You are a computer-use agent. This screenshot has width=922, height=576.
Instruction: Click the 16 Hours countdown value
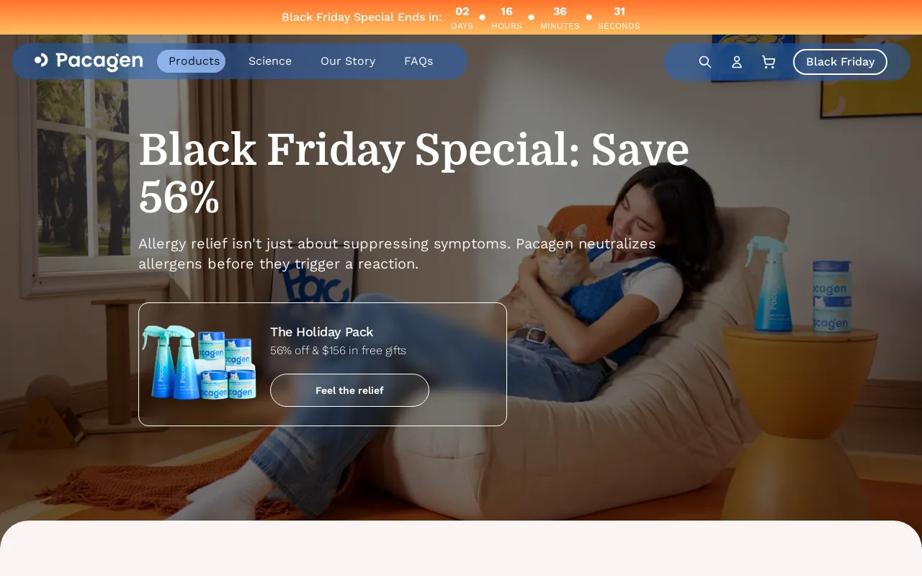(x=506, y=12)
